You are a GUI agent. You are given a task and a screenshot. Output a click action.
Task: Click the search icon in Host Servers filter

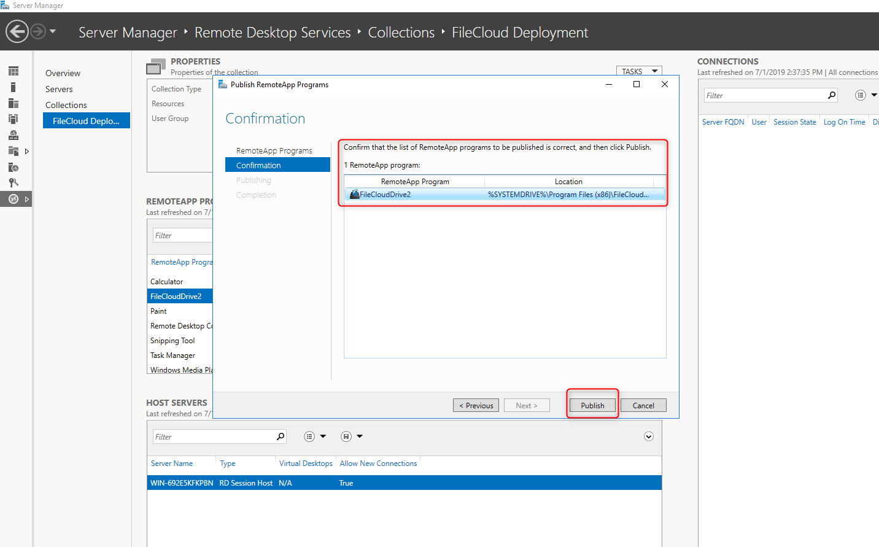pyautogui.click(x=281, y=436)
